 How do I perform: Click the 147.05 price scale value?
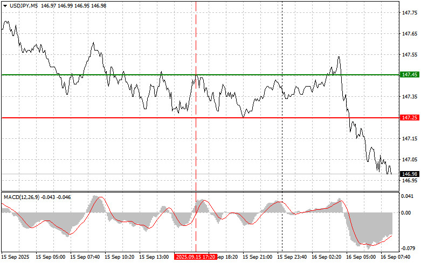410,160
